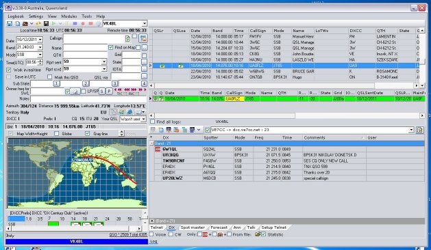Click the telnet connect icon right of server box
The height and width of the screenshot is (250, 431).
(x=420, y=130)
